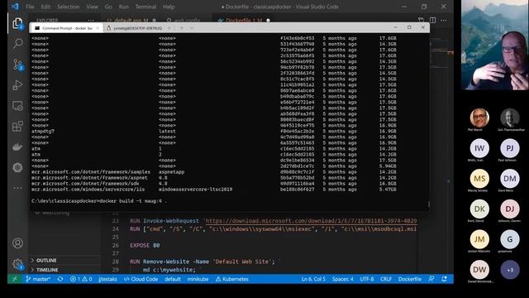Open new terminal tab with plus button

point(182,28)
